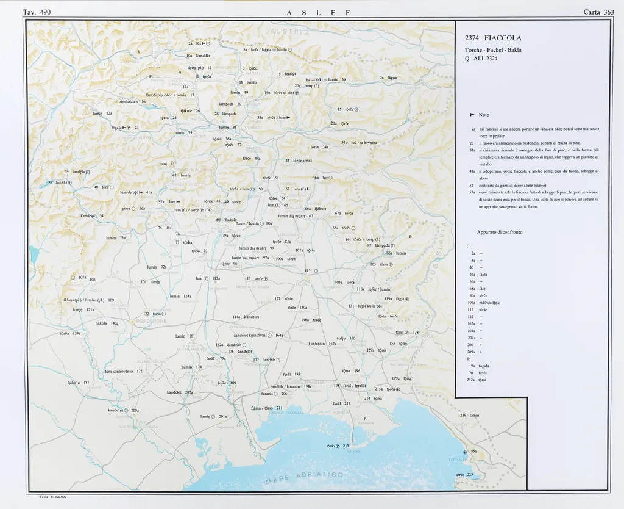Click the 'Carta 363' label in the header
This screenshot has width=624, height=509.
[598, 12]
